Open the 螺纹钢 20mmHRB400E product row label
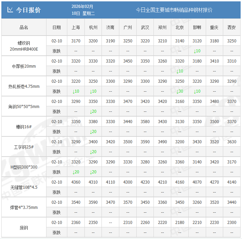 pyautogui.click(x=24, y=46)
